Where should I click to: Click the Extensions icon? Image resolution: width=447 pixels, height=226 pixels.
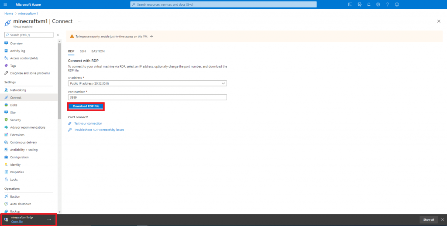tap(6, 135)
